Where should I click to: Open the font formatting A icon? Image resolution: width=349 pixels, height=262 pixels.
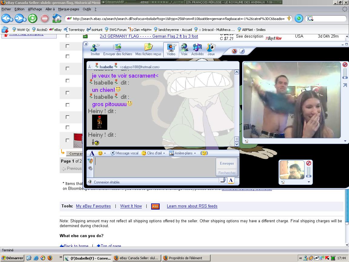click(92, 153)
